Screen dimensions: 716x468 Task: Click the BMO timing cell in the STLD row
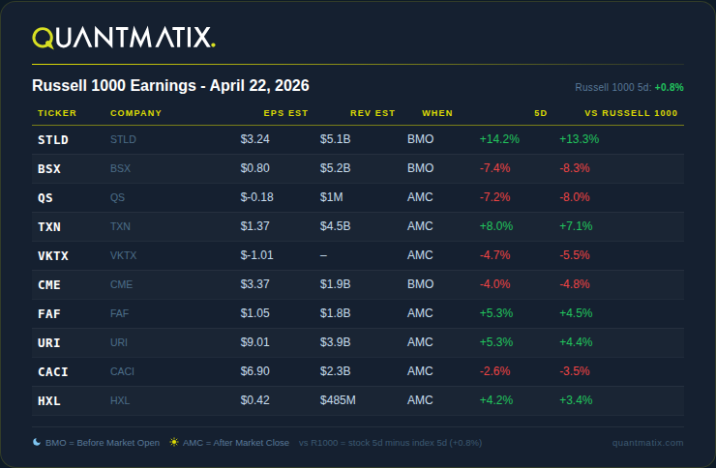click(421, 139)
